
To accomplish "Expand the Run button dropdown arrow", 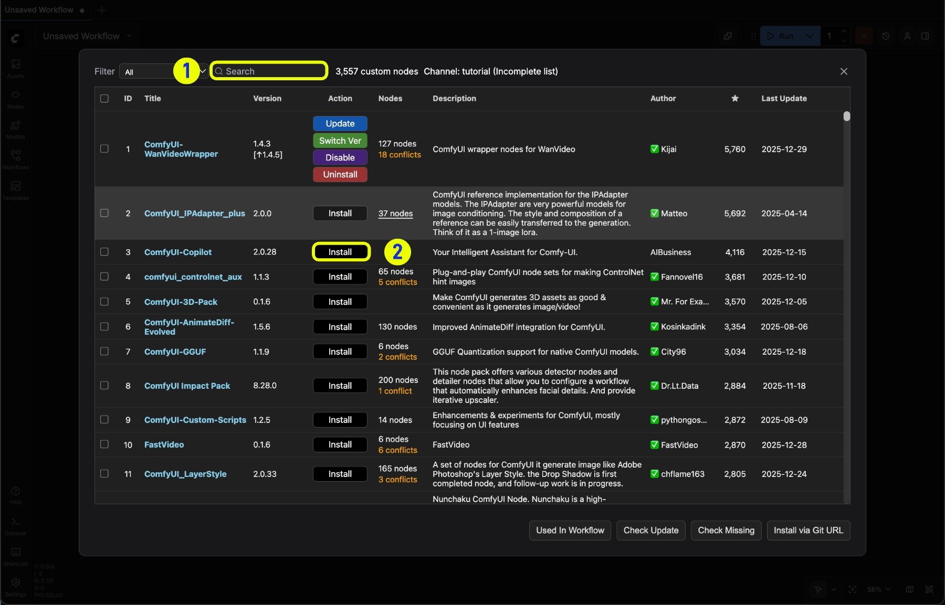I will click(810, 36).
